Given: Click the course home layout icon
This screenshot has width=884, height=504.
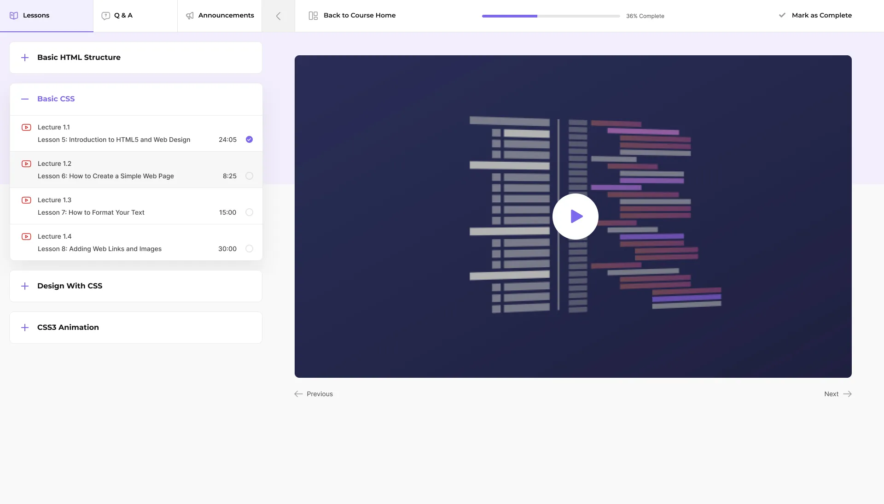Looking at the screenshot, I should tap(313, 16).
